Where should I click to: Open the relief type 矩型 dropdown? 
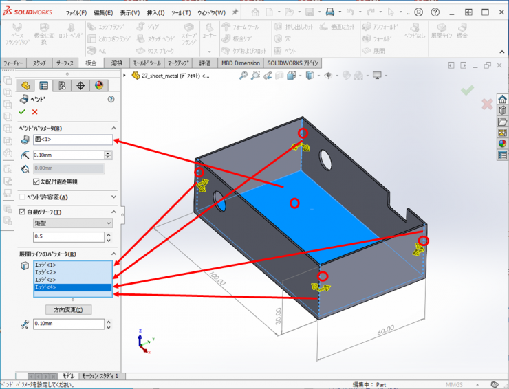(72, 223)
